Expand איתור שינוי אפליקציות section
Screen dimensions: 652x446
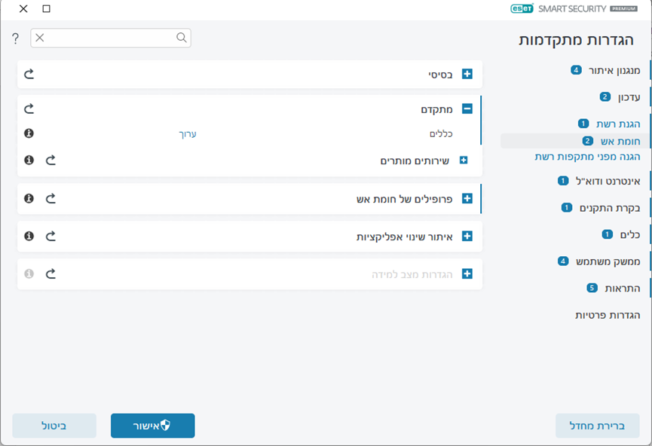coord(467,236)
